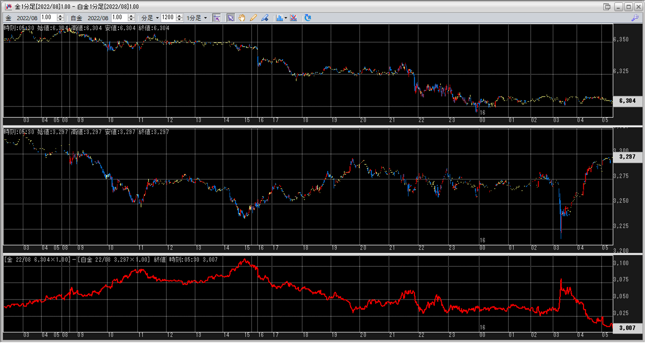Activate the hand pan tool
The width and height of the screenshot is (645, 343).
point(242,17)
